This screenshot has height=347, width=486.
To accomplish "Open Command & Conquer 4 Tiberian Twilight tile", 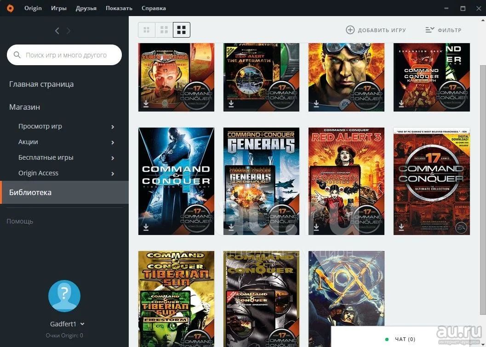I will point(176,181).
